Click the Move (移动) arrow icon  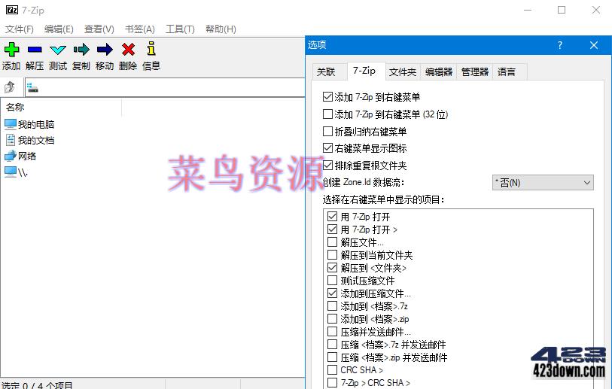coord(105,50)
